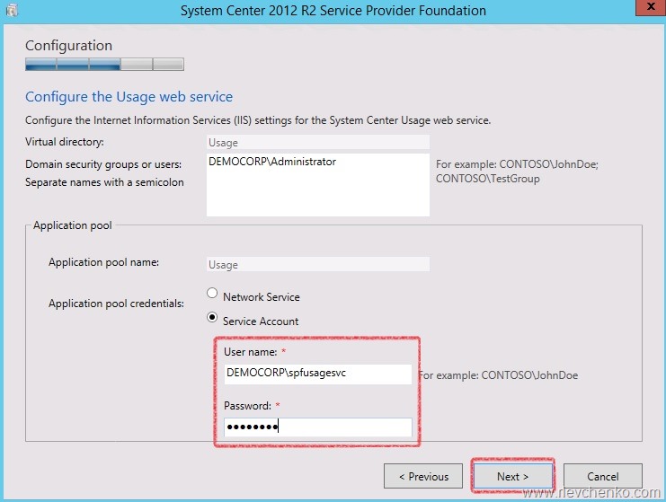Screen dimensions: 666x502
Task: Click the User name input field
Action: pyautogui.click(x=317, y=374)
